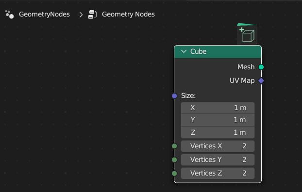302x192 pixels.
Task: Click the Size vector input socket
Action: (174, 96)
